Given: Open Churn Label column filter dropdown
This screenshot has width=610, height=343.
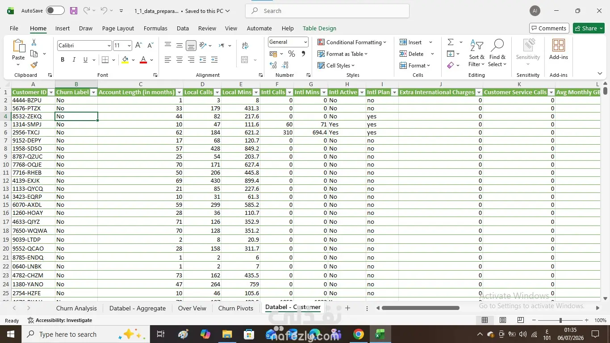Looking at the screenshot, I should pos(93,92).
